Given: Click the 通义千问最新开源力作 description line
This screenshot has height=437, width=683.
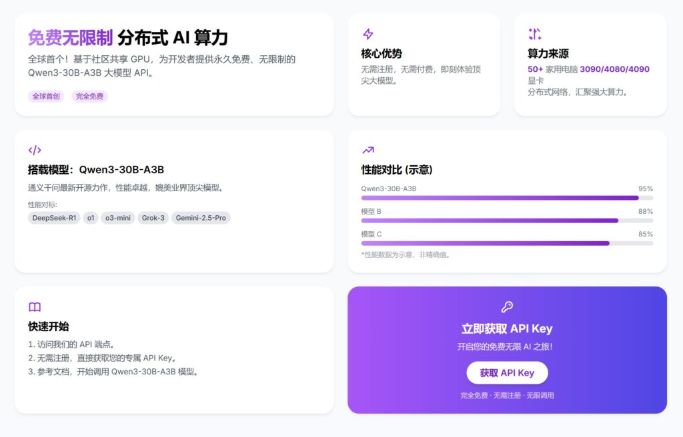Looking at the screenshot, I should [x=126, y=188].
